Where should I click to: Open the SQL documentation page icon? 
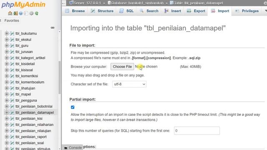tap(26, 13)
